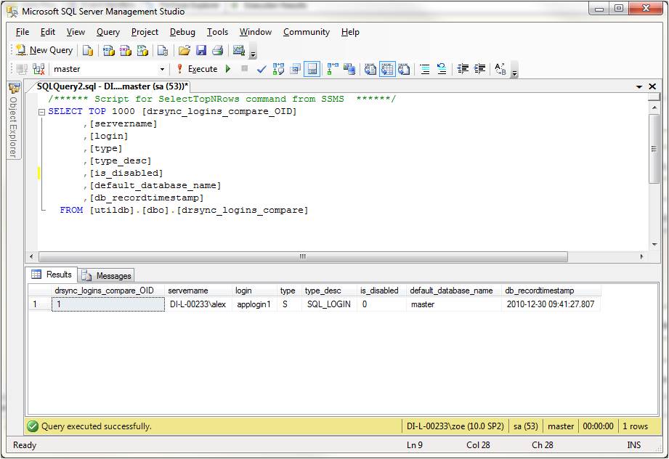Viewport: 669px width, 459px height.
Task: Expand the standard toolbar overflow options
Action: click(x=253, y=53)
